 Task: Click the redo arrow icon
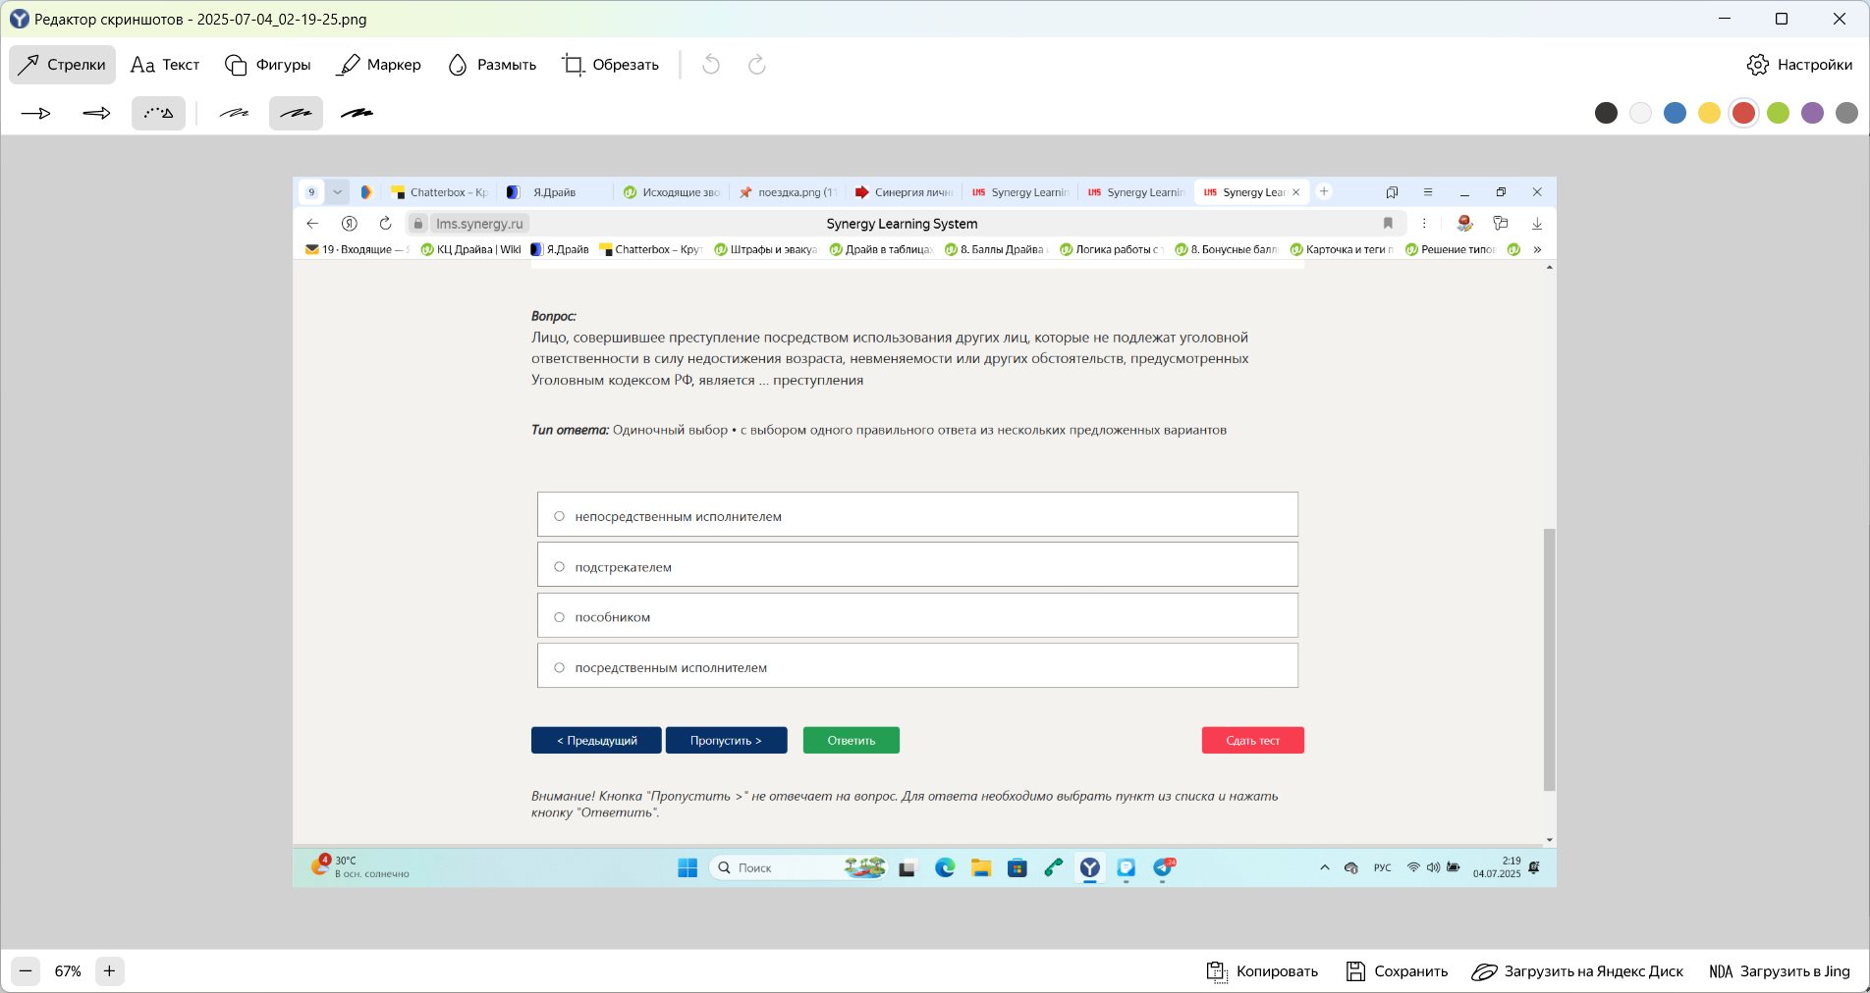pos(756,65)
